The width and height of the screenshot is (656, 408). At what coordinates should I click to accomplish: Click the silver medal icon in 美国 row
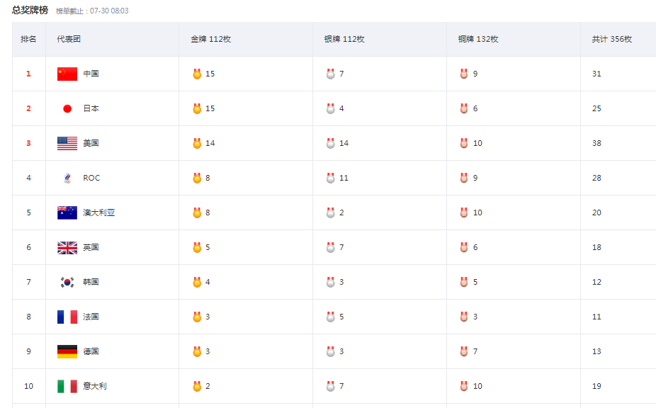[x=331, y=144]
